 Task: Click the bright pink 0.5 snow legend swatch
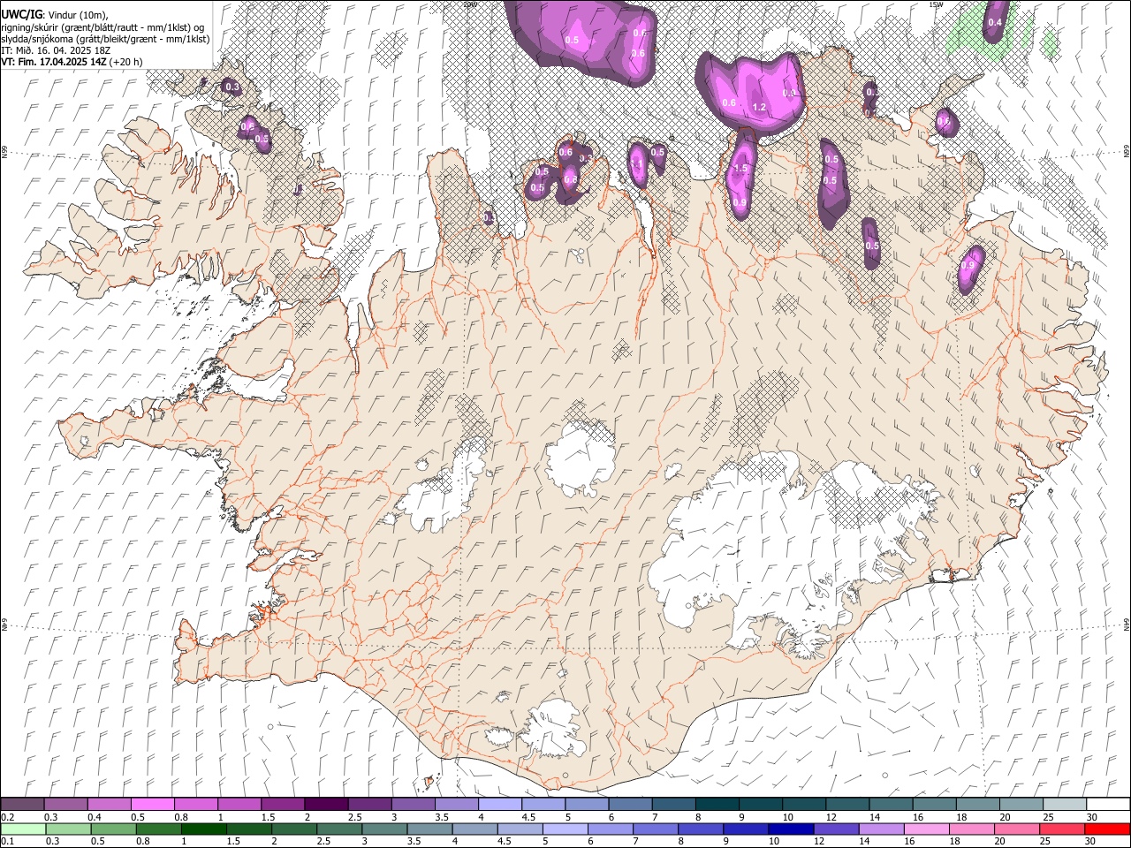[152, 805]
